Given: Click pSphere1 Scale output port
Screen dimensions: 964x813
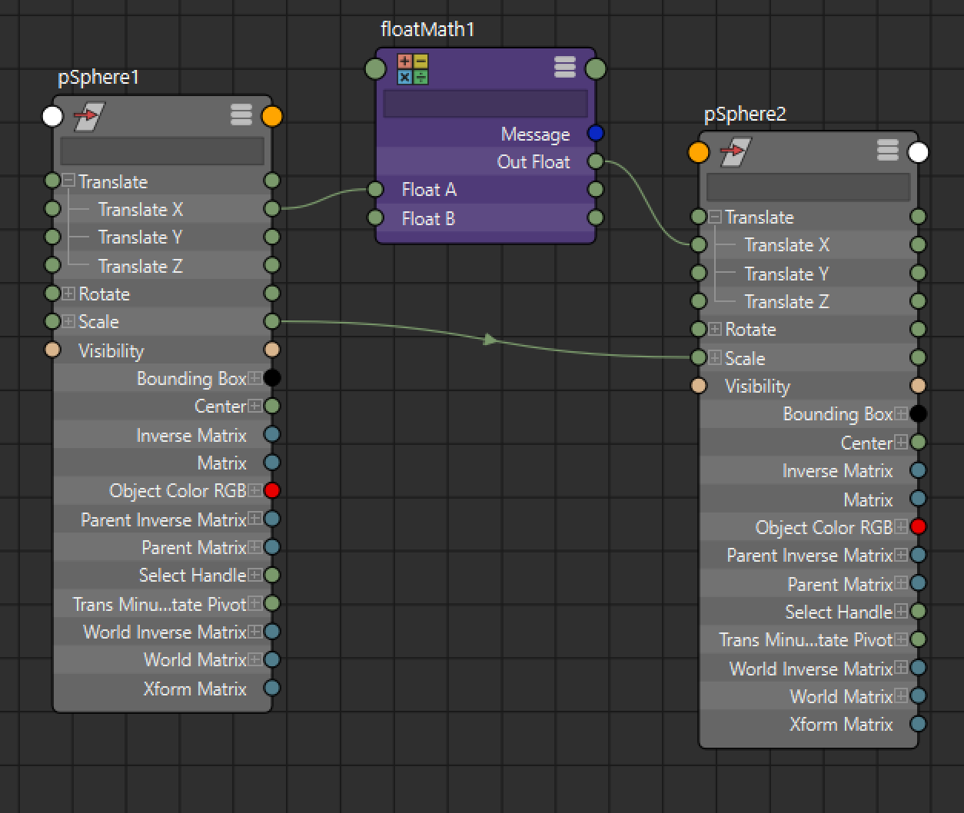Looking at the screenshot, I should point(272,321).
